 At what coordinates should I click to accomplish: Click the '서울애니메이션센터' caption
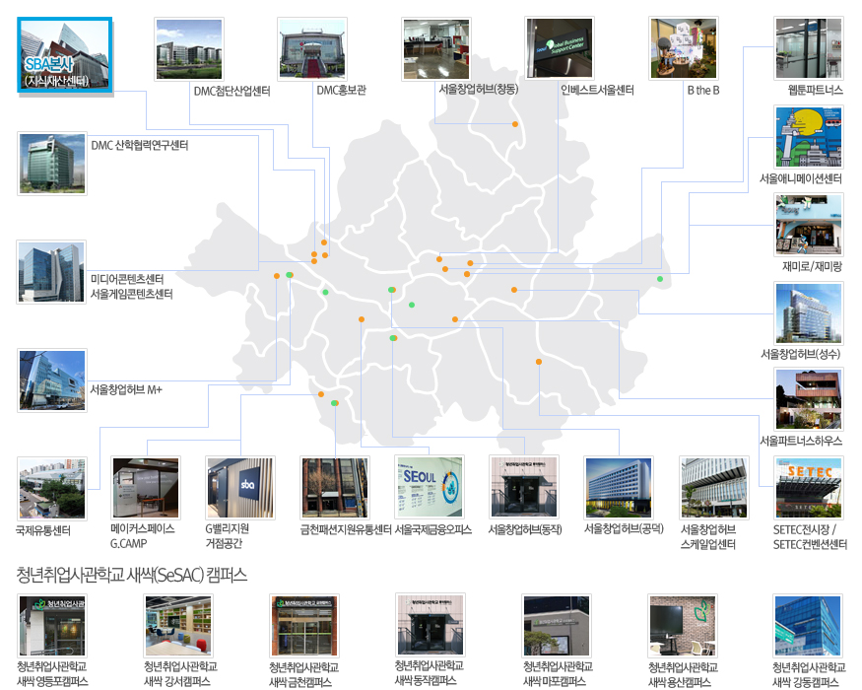pyautogui.click(x=800, y=178)
